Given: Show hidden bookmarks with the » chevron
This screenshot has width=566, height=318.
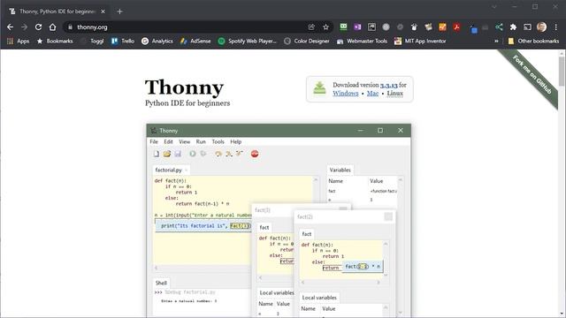Looking at the screenshot, I should click(496, 42).
